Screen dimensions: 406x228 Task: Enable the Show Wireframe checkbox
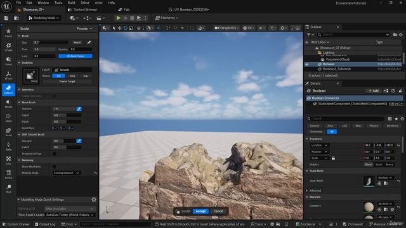pos(54,167)
